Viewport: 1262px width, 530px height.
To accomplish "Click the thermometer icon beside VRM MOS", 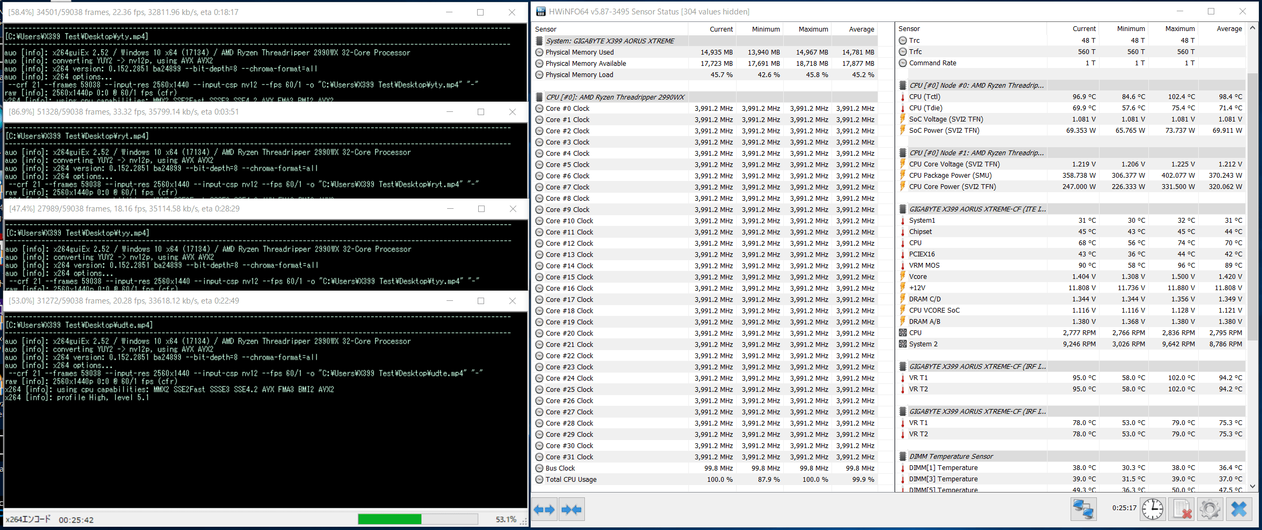I will tap(903, 266).
